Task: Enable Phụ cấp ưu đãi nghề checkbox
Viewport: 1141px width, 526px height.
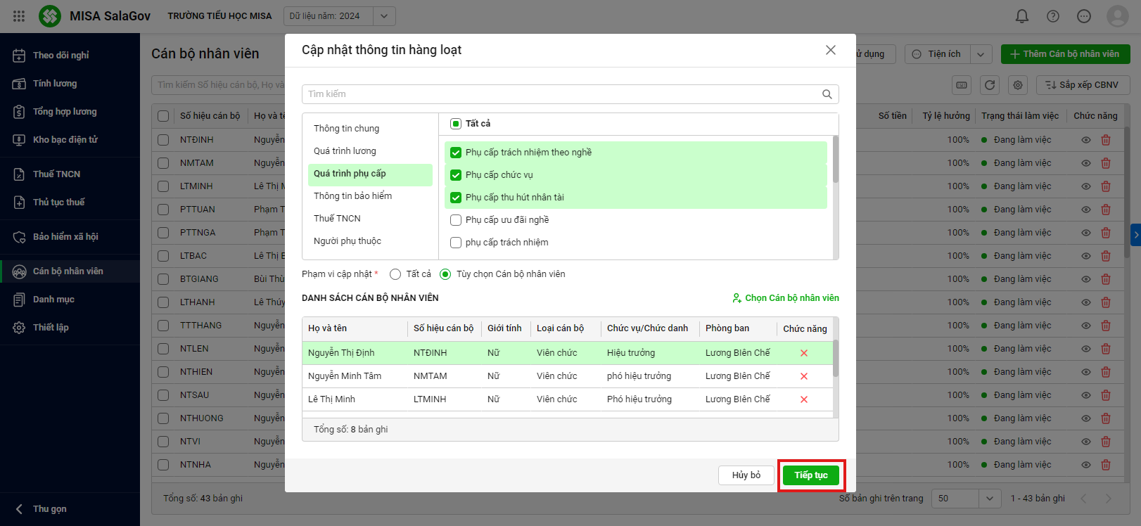Action: click(456, 220)
